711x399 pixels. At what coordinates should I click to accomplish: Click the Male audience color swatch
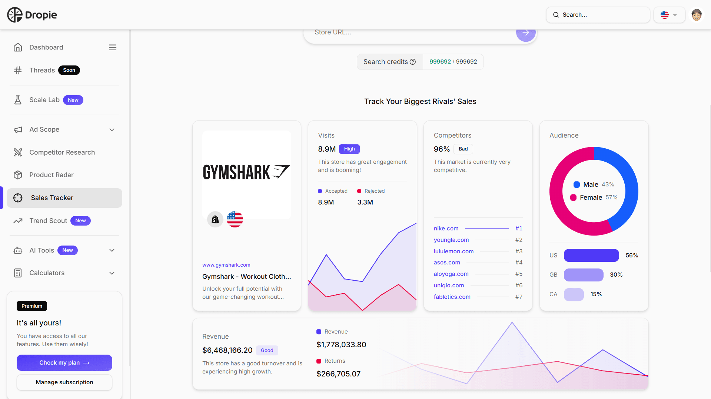tap(577, 185)
